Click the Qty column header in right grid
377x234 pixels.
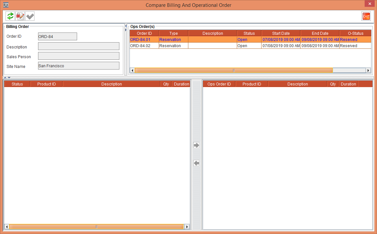point(333,84)
